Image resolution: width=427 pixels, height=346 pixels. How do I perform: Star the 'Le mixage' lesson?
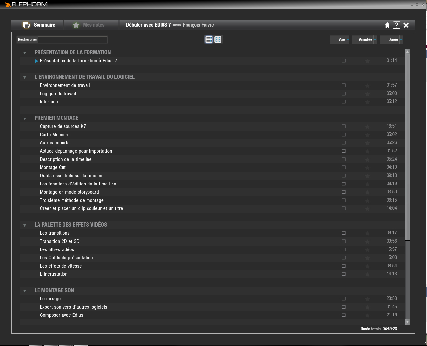[x=367, y=299]
